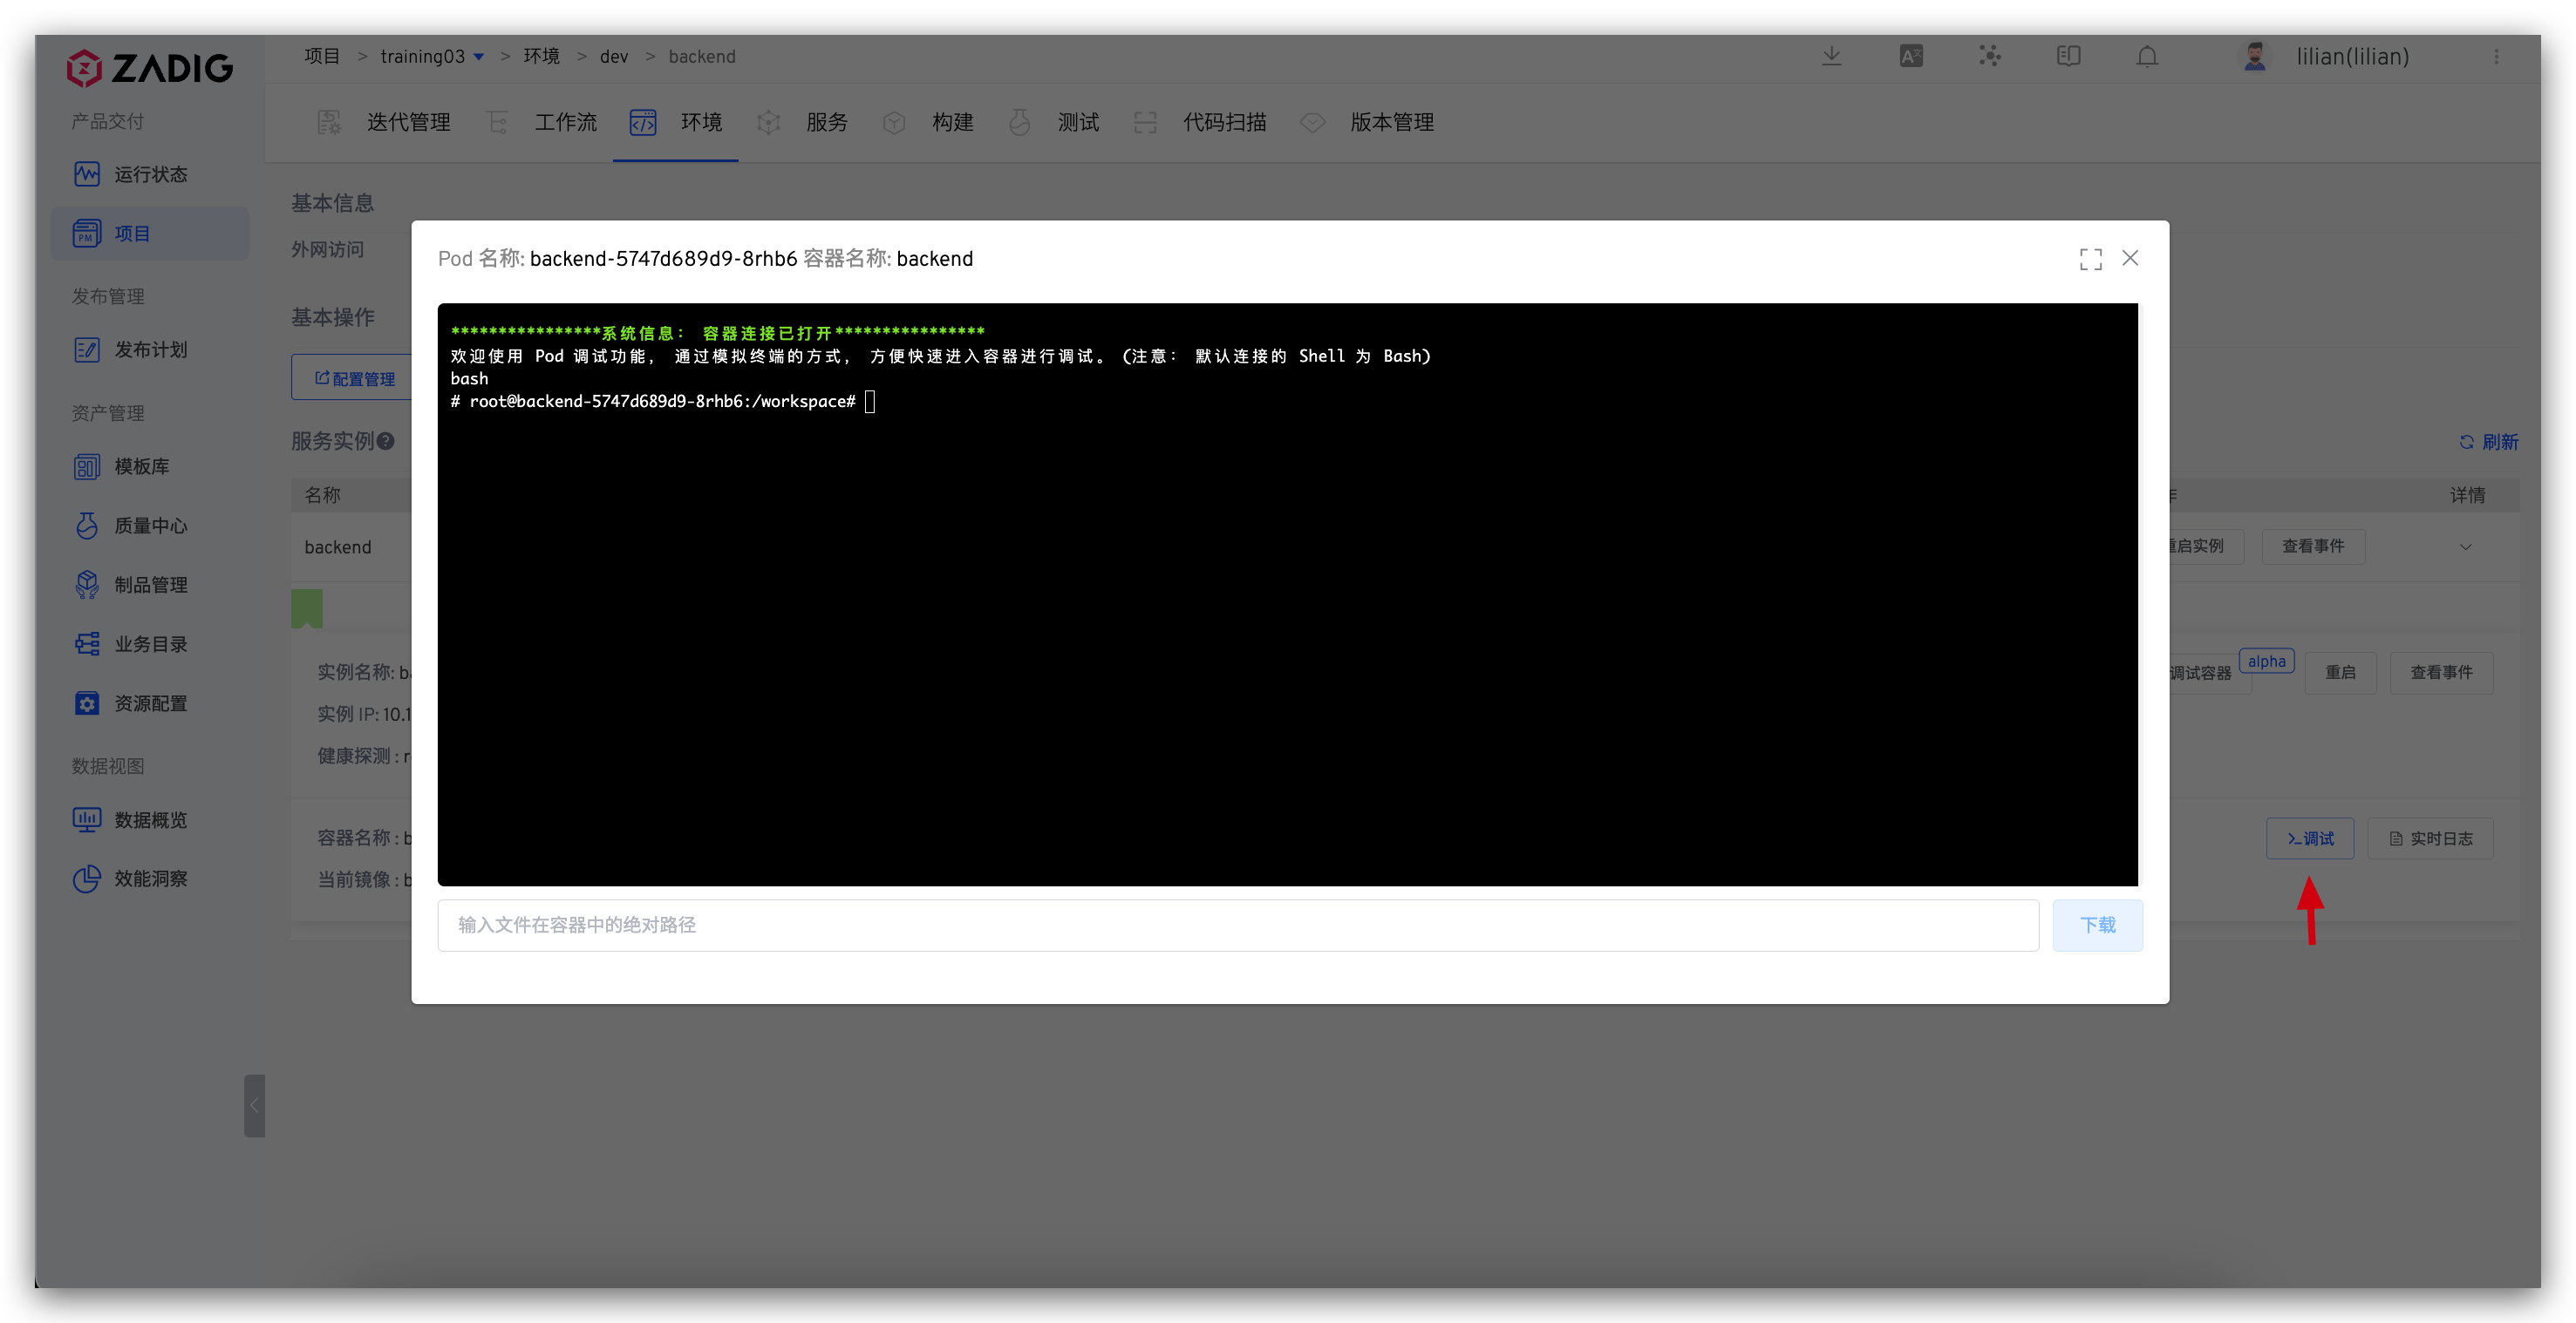Click the AI sparkle dots icon

point(1990,56)
